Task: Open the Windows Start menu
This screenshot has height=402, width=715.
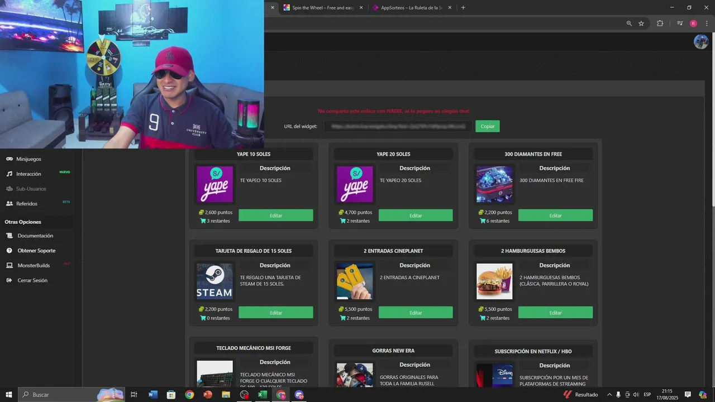Action: (x=9, y=395)
